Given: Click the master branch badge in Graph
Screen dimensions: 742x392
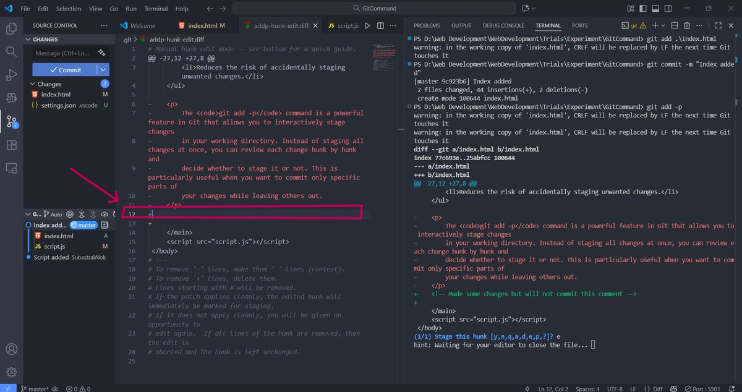Looking at the screenshot, I should (83, 225).
